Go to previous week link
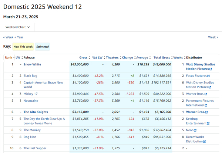Screen dimensions: 222x153 8,37
